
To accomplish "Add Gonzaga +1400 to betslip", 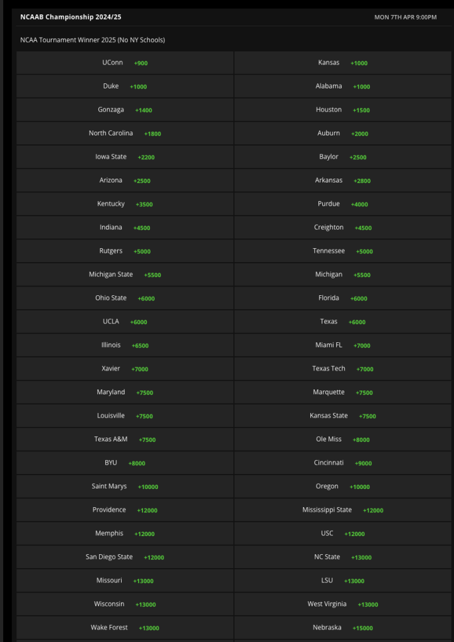I will (x=125, y=110).
